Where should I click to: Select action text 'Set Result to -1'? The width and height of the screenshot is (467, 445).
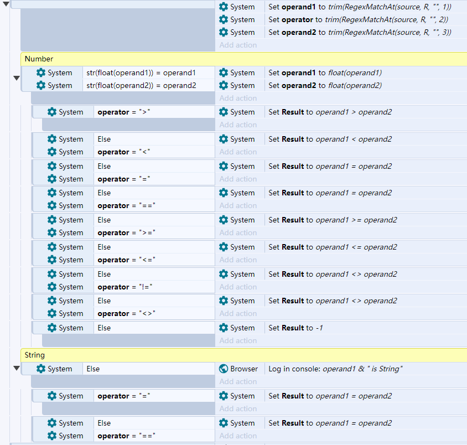[295, 328]
